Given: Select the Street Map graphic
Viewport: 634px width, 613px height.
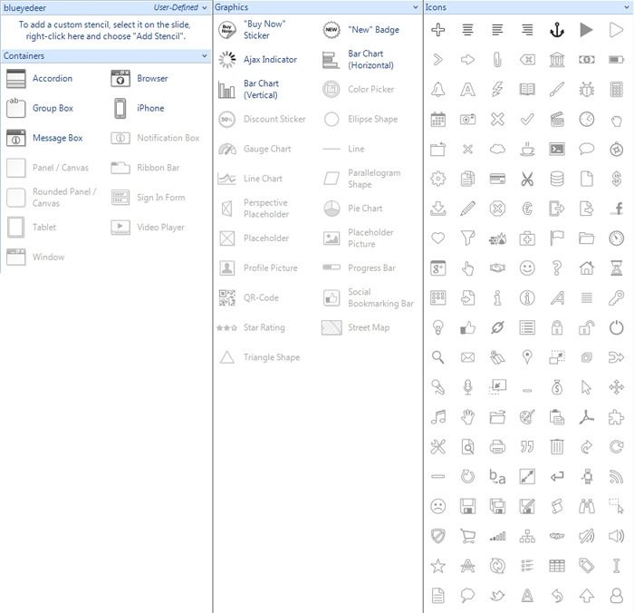Looking at the screenshot, I should pyautogui.click(x=356, y=327).
